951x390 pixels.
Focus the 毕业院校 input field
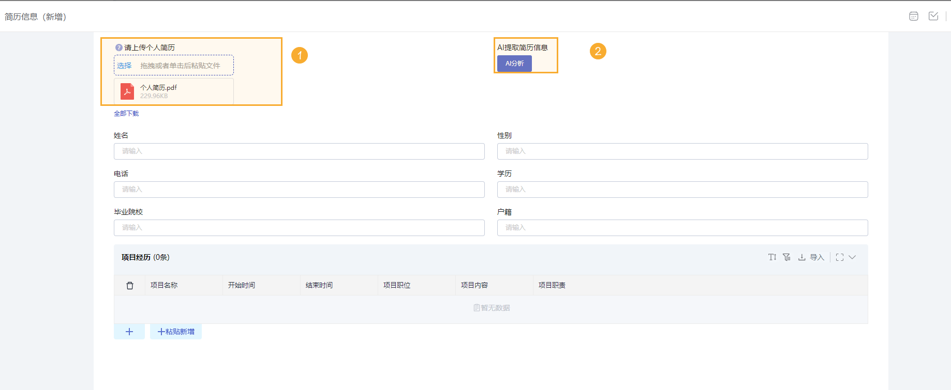(x=299, y=228)
